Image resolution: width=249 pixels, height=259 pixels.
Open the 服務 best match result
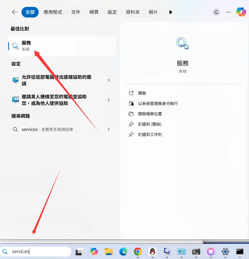tap(62, 46)
